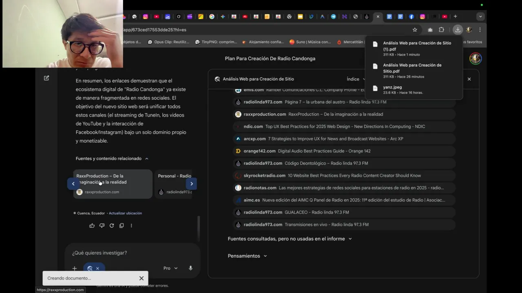Close the current active browser tab
Viewport: 522px width, 293px height.
click(378, 17)
